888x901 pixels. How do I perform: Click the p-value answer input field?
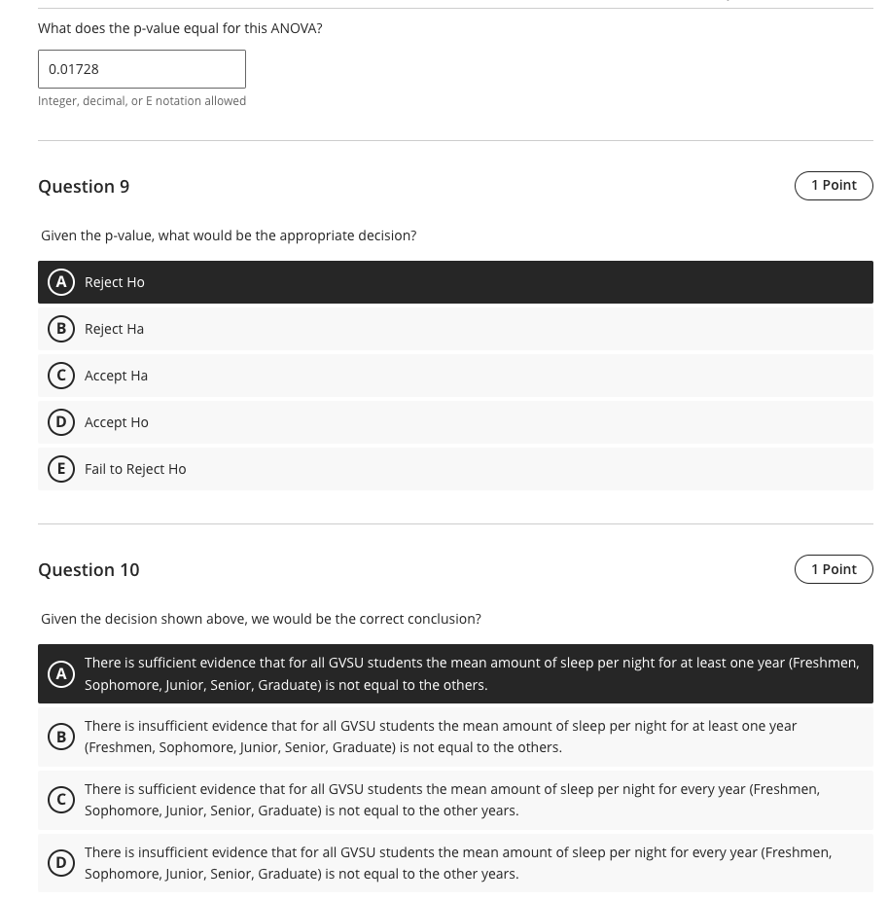pos(142,69)
